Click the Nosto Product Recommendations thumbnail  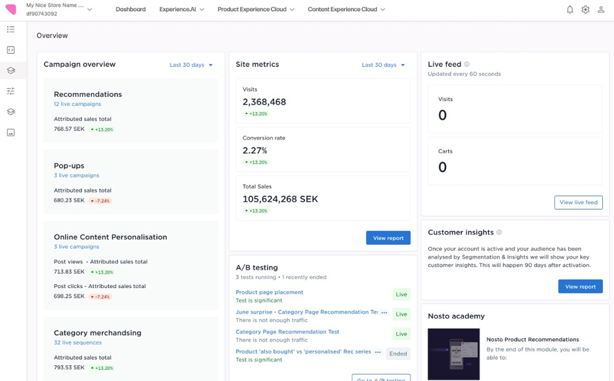455,355
